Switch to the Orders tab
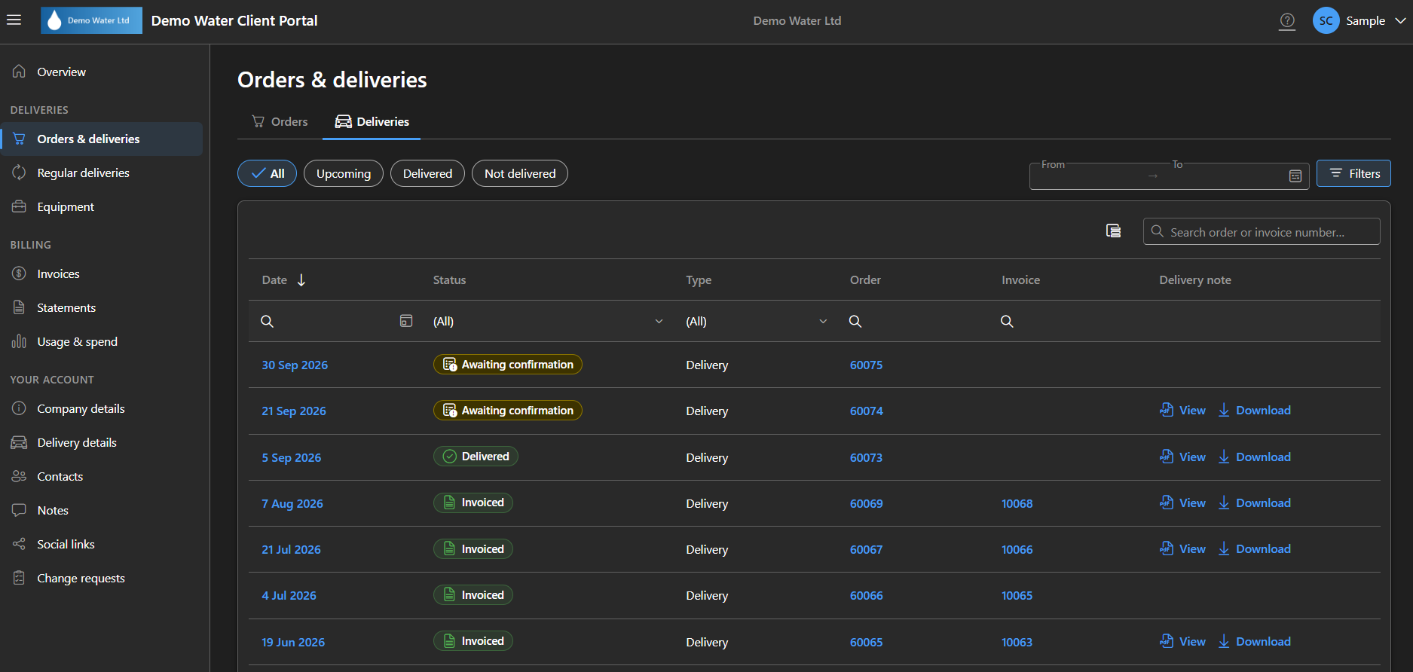 click(x=280, y=121)
